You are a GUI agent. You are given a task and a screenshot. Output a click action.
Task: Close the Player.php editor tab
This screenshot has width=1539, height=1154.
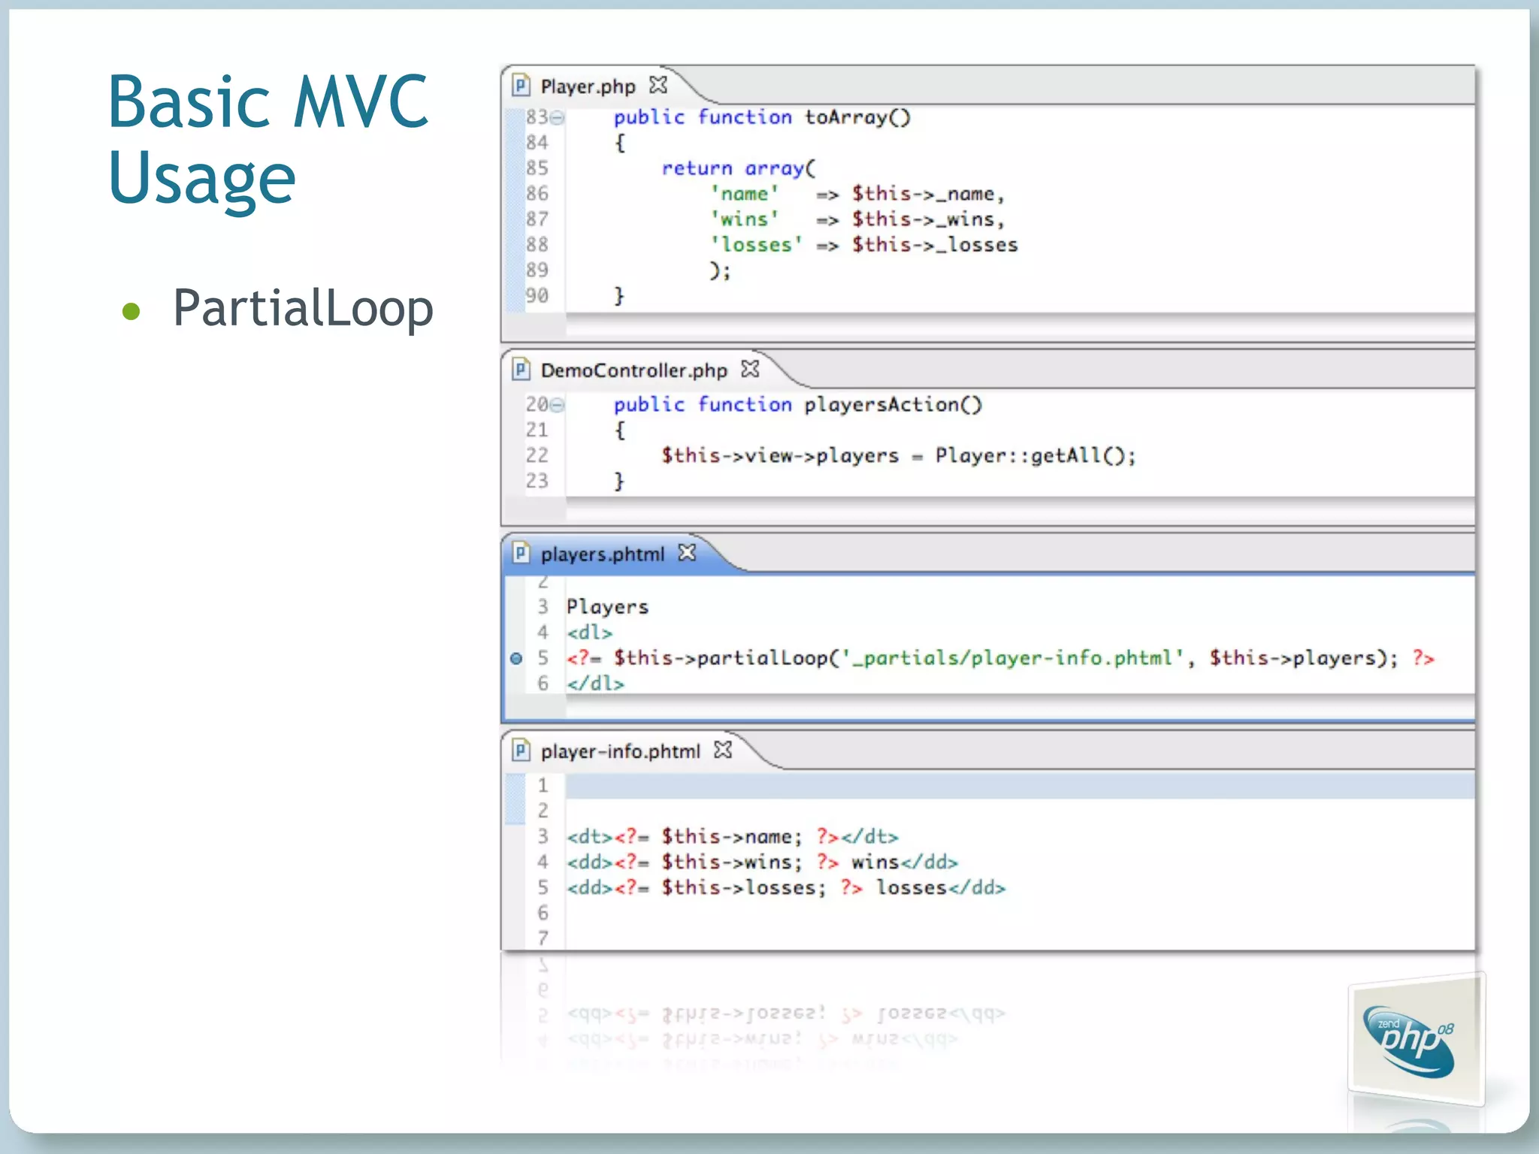coord(658,85)
